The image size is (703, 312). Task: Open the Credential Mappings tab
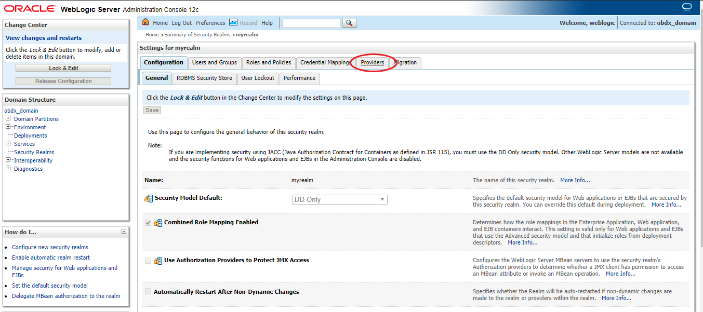coord(325,62)
